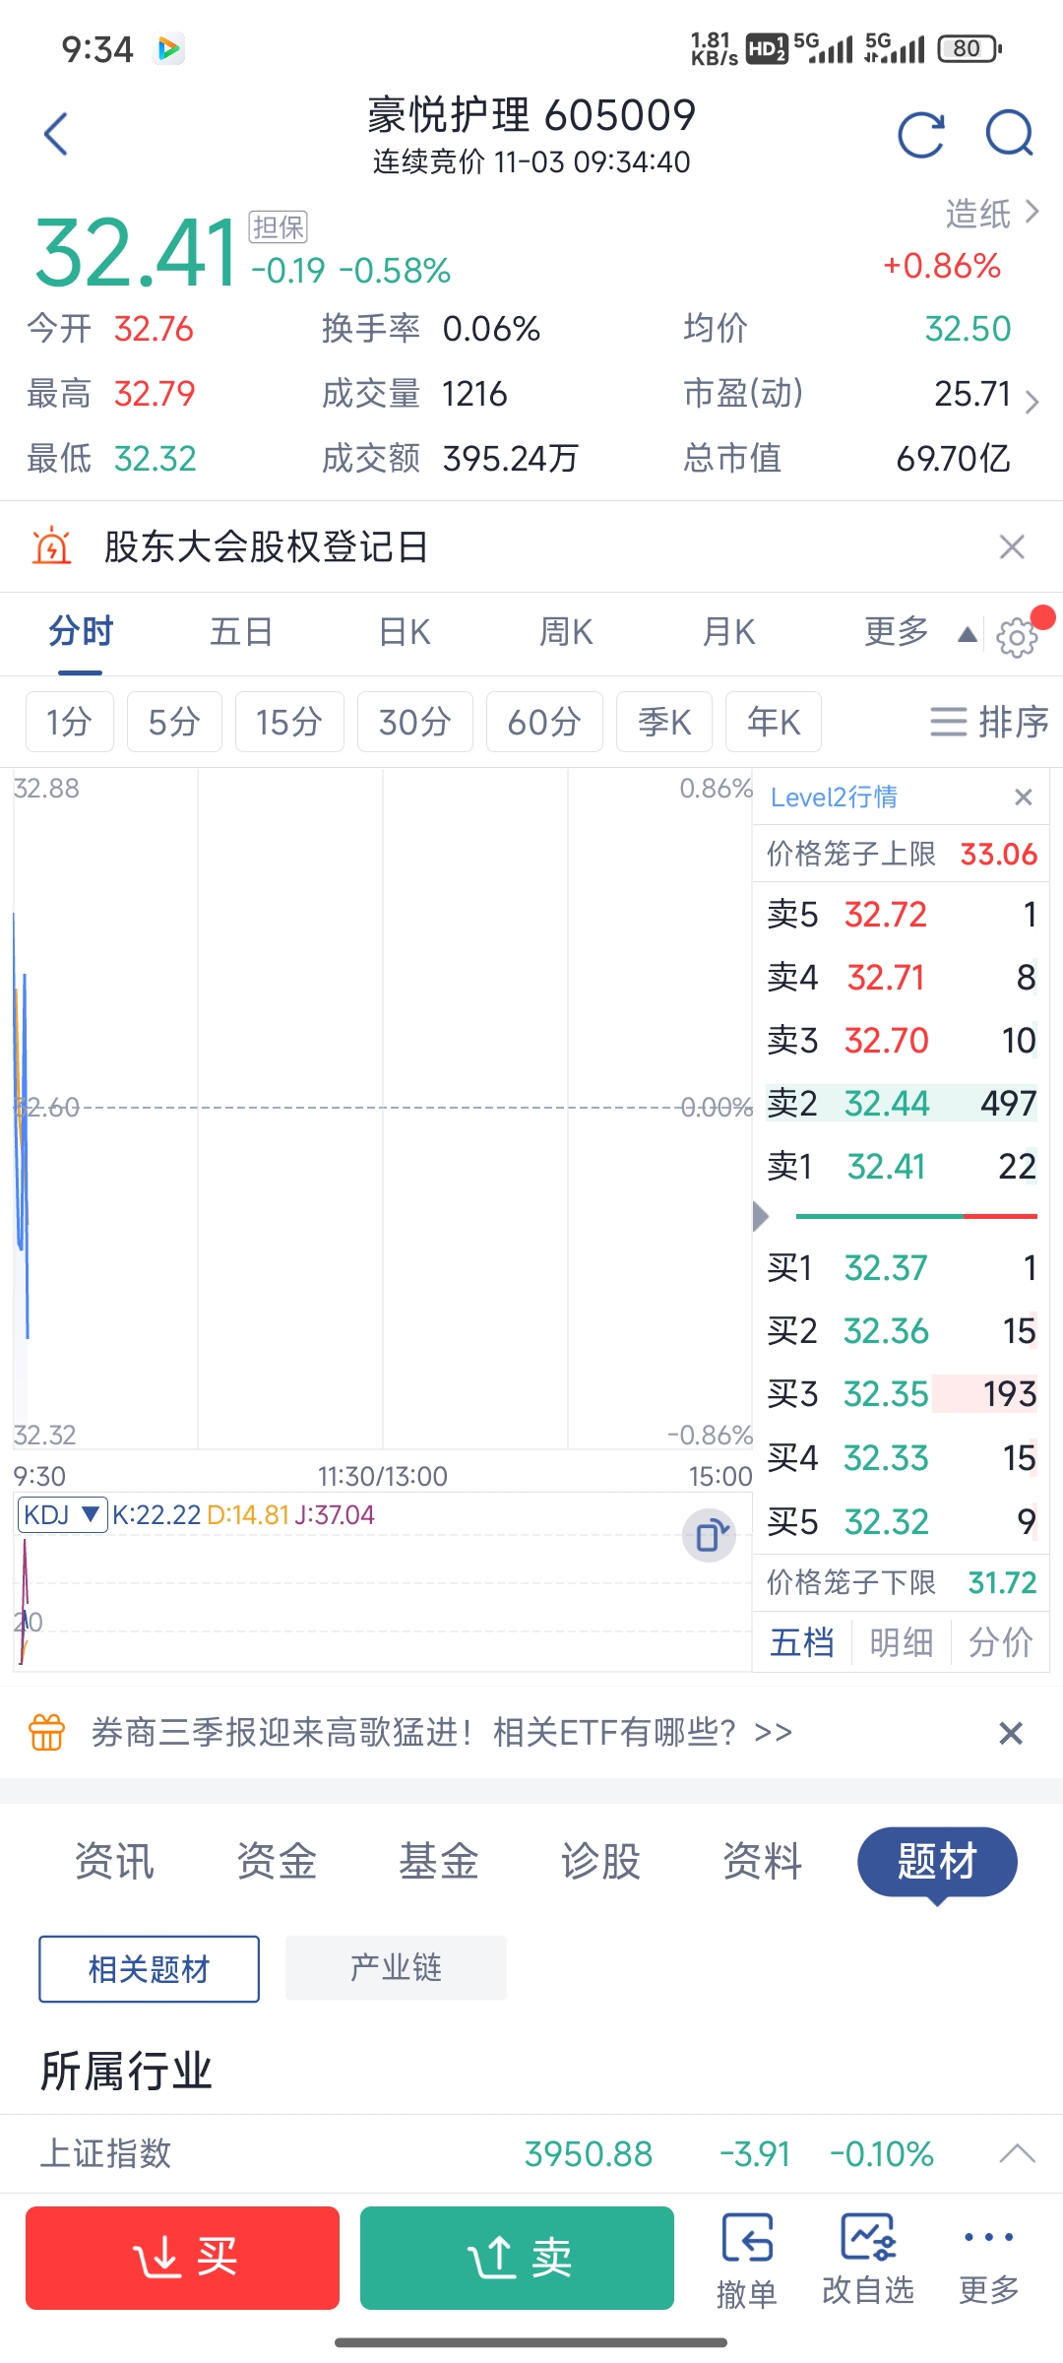Screen dimensions: 1063x2363
Task: Open chart settings gear icon
Action: coord(1017,637)
